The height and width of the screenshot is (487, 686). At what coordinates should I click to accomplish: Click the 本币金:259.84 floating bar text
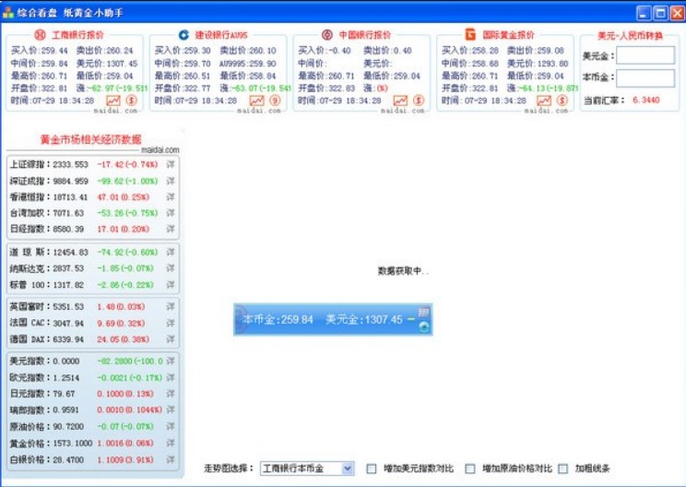pos(278,319)
